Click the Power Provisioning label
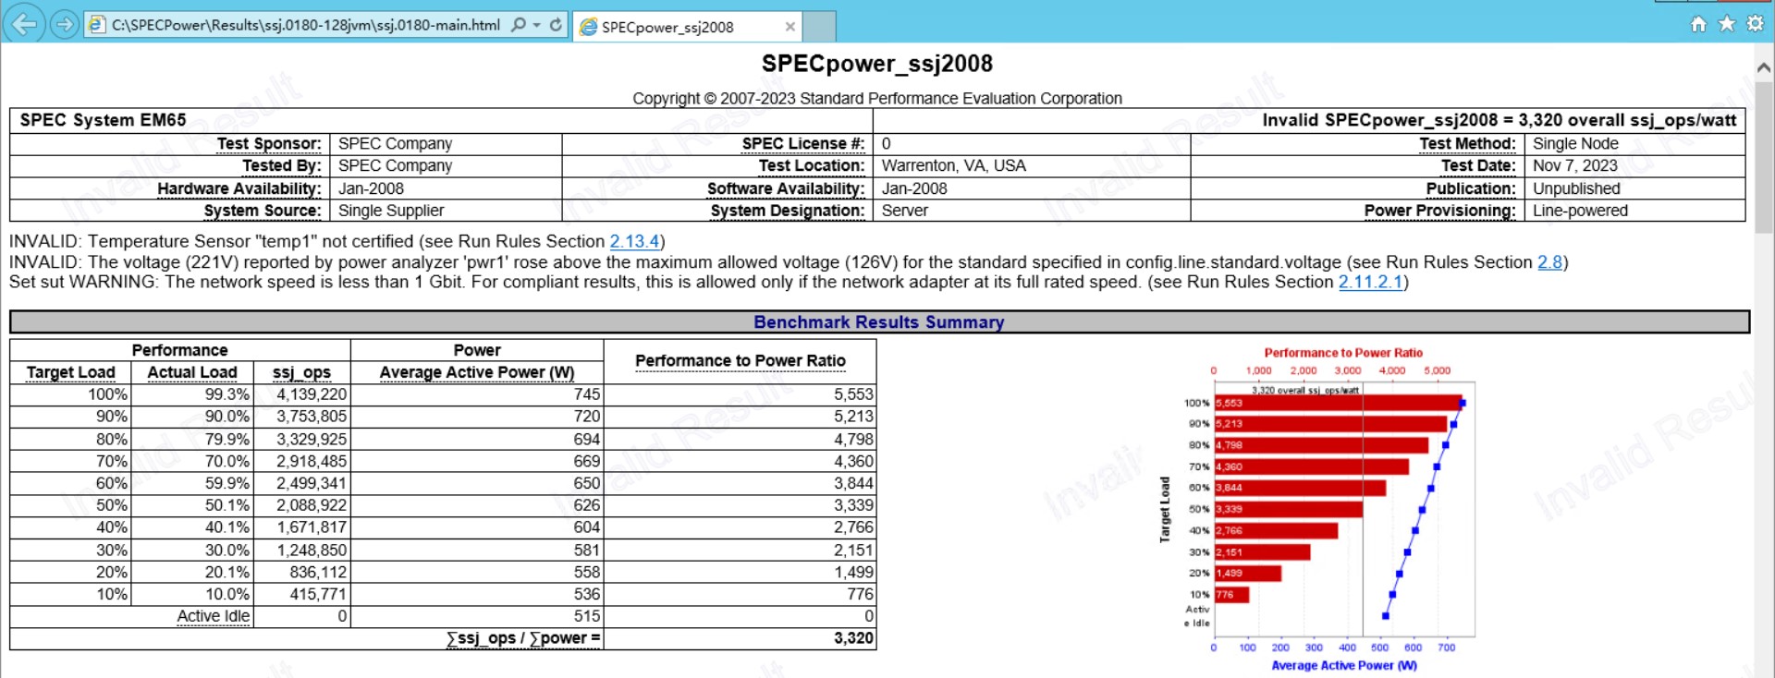1775x678 pixels. click(x=1440, y=211)
